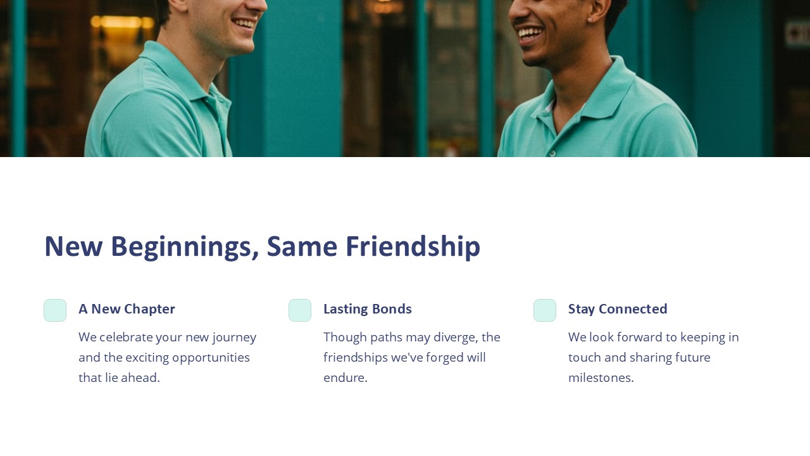Select the paragraph about celebrating your new journey
The width and height of the screenshot is (810, 456).
tap(168, 357)
